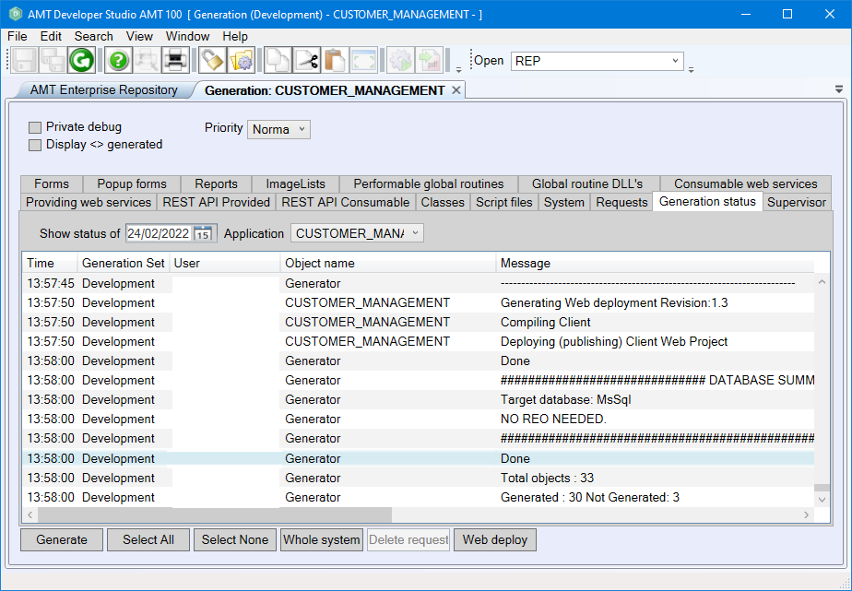Image resolution: width=852 pixels, height=591 pixels.
Task: Switch to the Consumable web services tab
Action: [x=745, y=184]
